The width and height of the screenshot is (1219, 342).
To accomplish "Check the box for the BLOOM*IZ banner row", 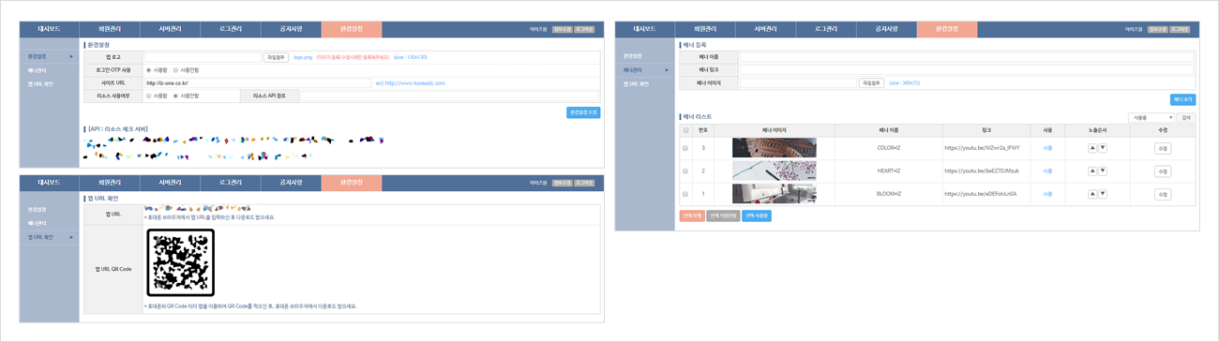I will tap(686, 194).
